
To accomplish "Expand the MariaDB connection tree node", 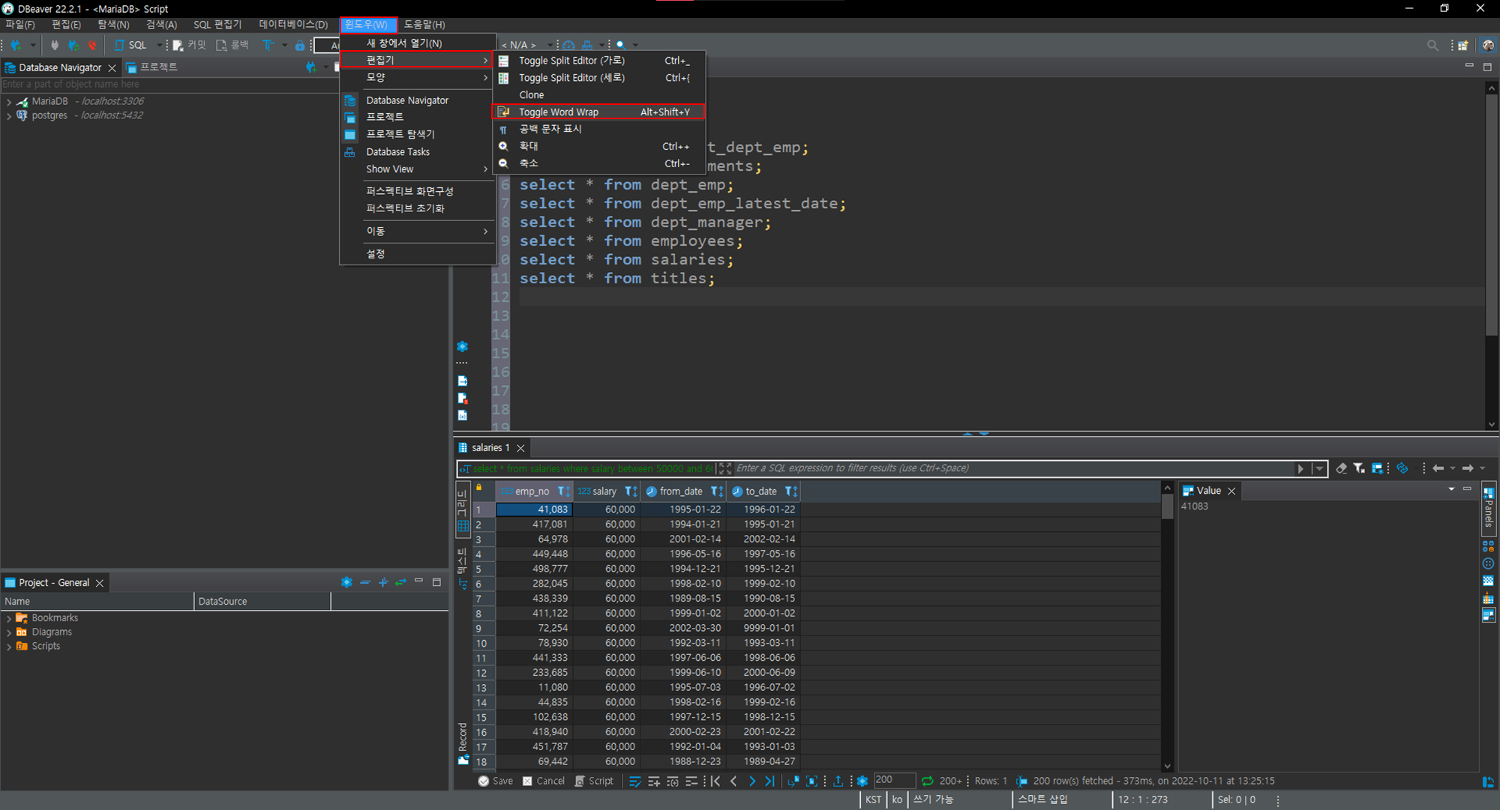I will 8,101.
